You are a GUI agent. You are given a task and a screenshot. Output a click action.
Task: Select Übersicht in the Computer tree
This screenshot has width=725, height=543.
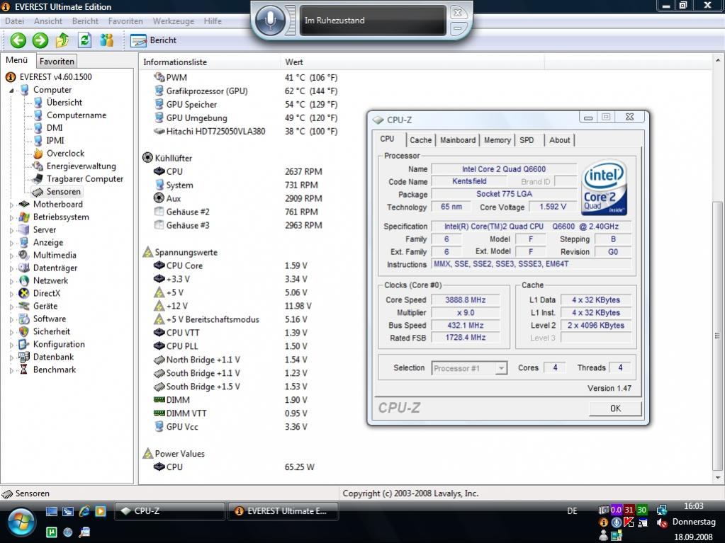pyautogui.click(x=64, y=103)
